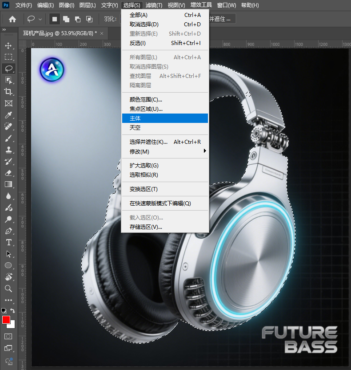The image size is (351, 370).
Task: Select the Pen tool
Action: (x=8, y=231)
